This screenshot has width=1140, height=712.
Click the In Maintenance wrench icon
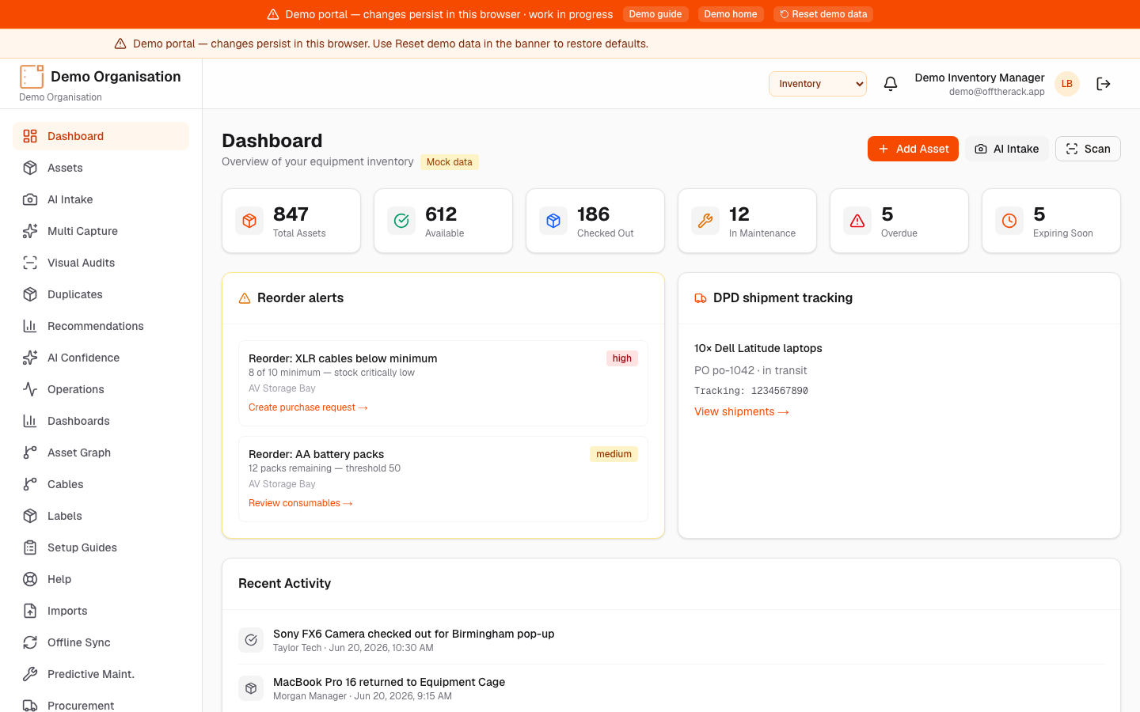click(x=705, y=221)
